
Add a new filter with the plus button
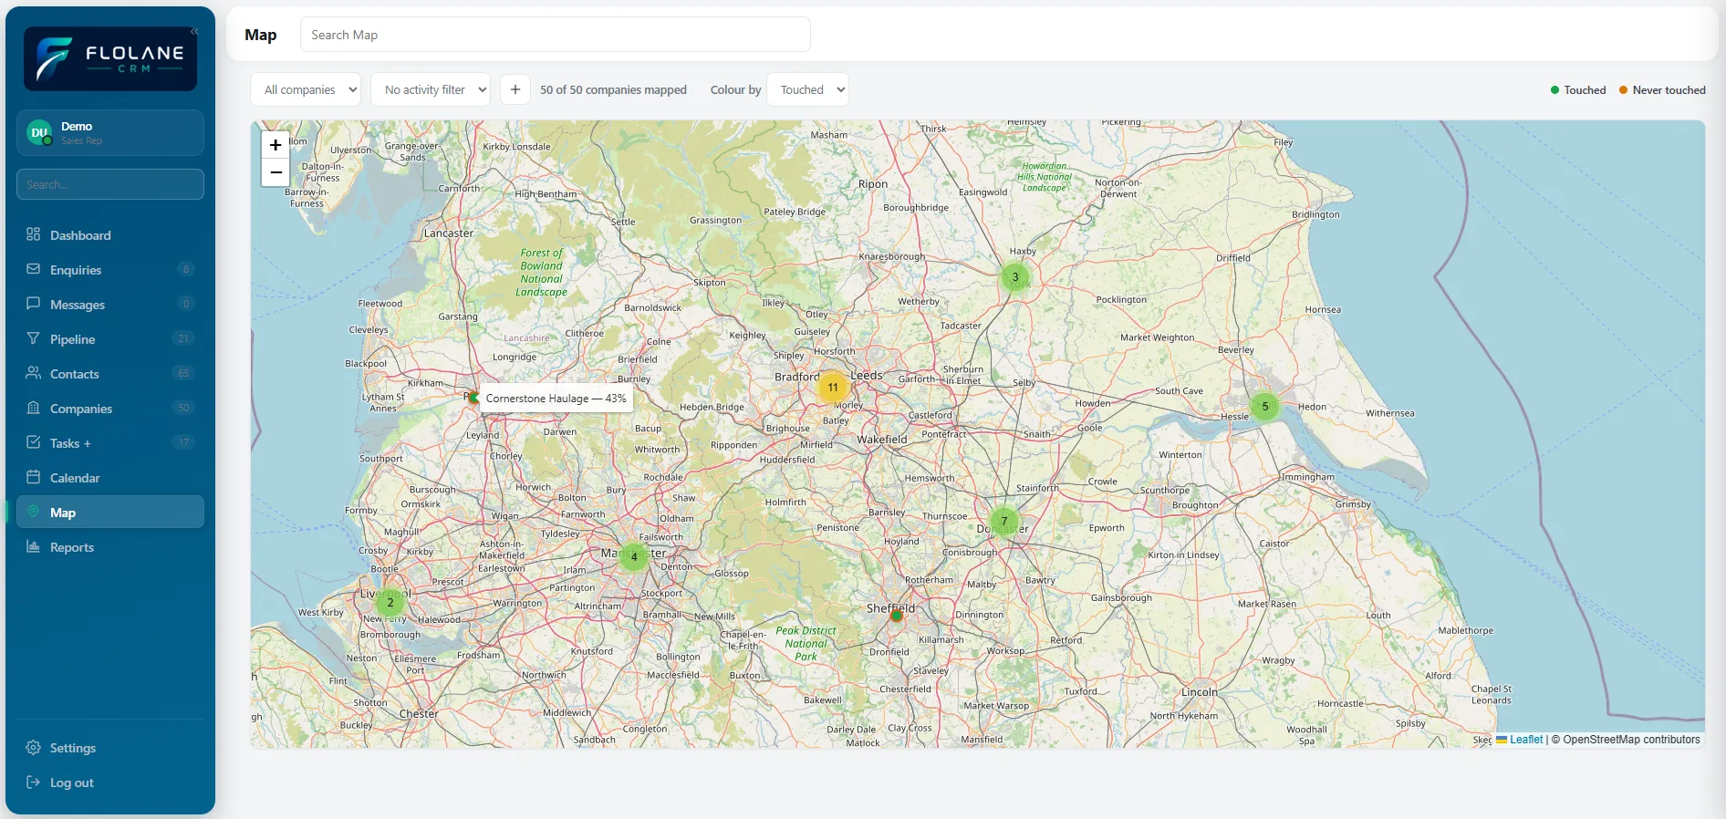click(x=515, y=89)
